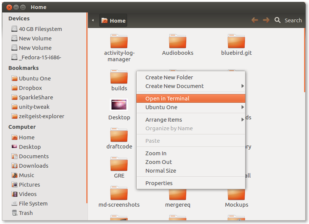
Task: Go forward with the right arrow
Action: [266, 20]
